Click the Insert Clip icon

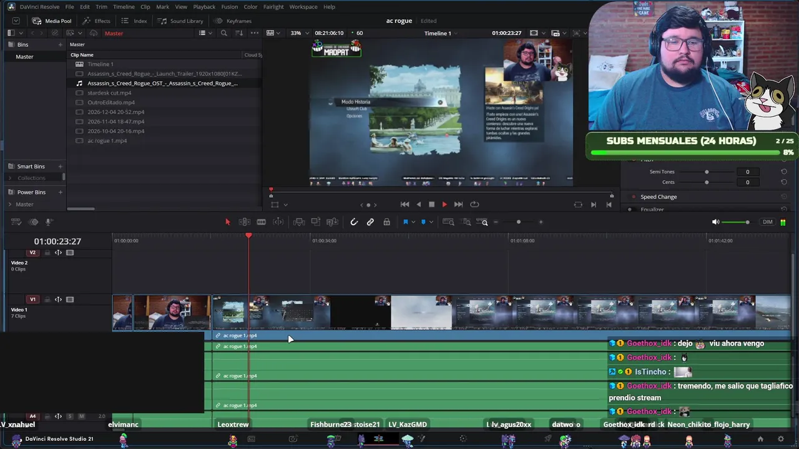tap(299, 222)
